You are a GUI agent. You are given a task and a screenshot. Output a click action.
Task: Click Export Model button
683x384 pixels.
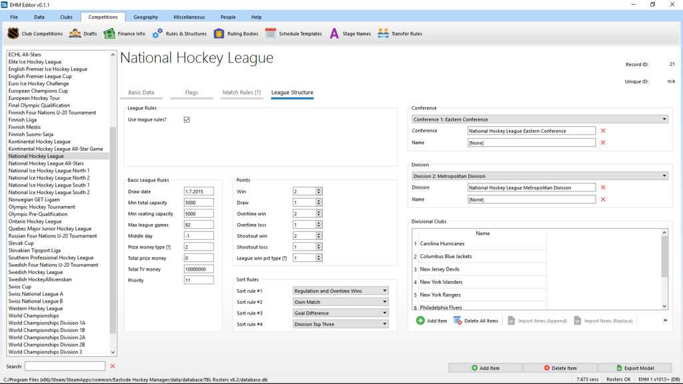coord(635,368)
